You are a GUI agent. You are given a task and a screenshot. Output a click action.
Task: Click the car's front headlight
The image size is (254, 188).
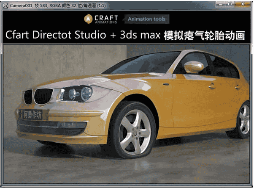(x=77, y=94)
